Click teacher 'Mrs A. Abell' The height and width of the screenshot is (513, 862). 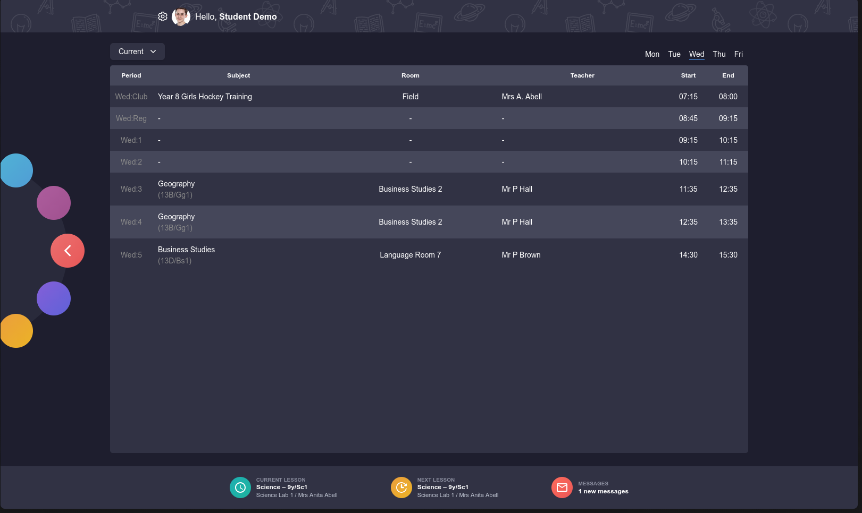point(522,97)
